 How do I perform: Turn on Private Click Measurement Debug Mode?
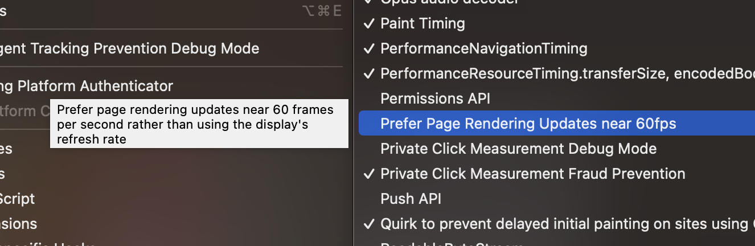pyautogui.click(x=518, y=149)
